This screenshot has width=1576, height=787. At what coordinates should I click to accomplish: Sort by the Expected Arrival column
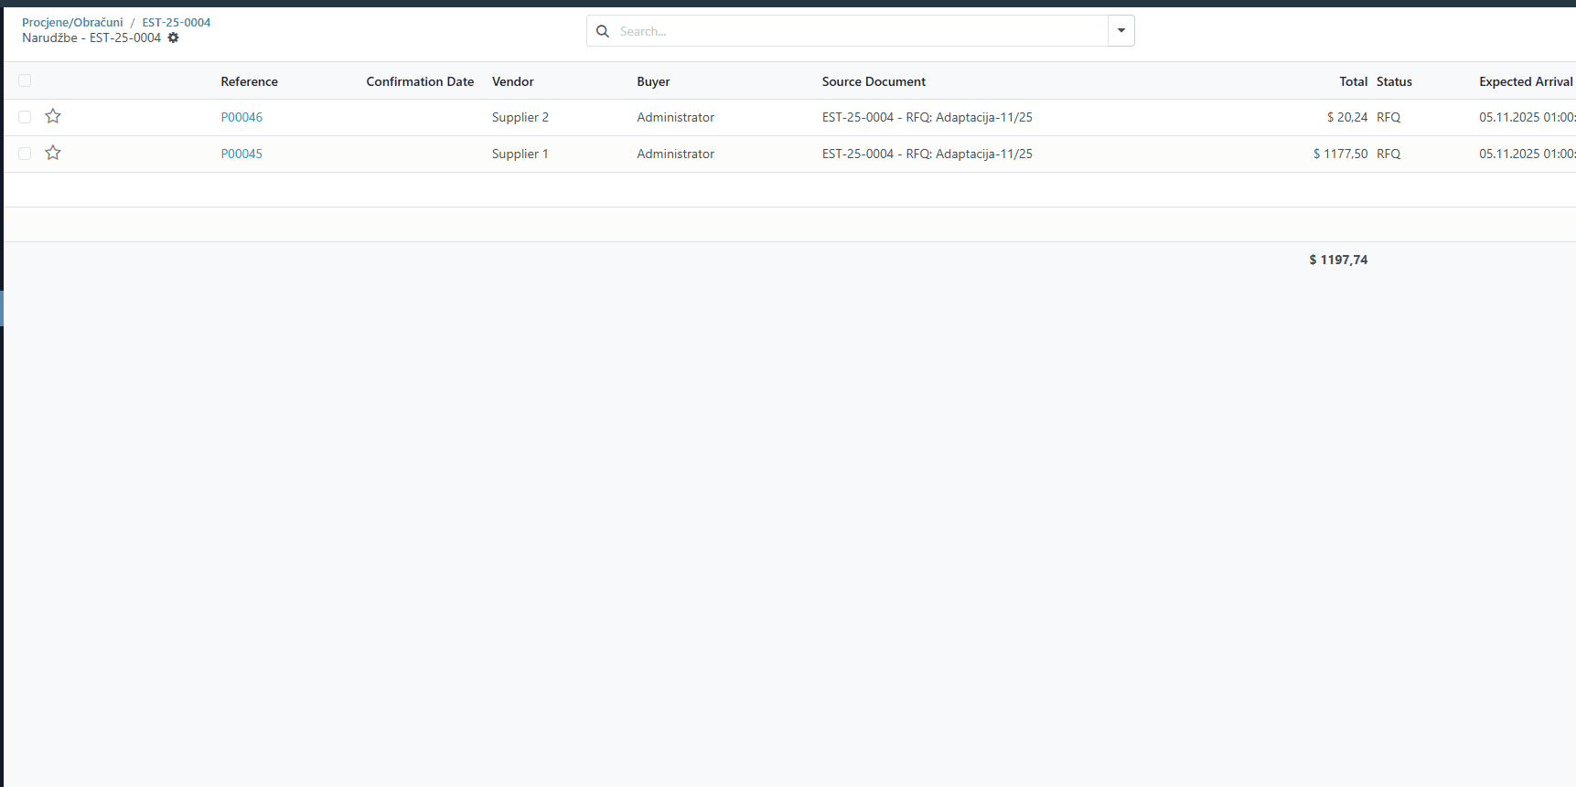pos(1525,81)
